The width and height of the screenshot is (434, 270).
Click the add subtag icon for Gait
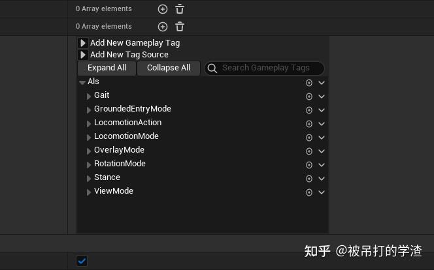click(x=309, y=97)
